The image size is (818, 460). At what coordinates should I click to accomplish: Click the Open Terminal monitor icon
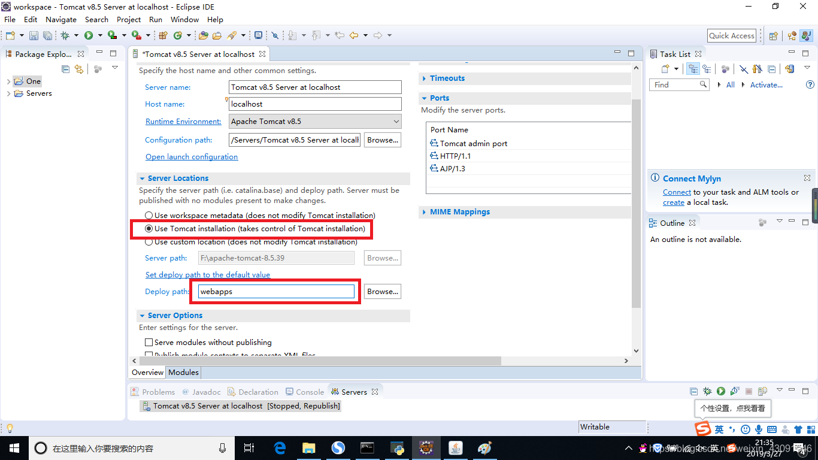[x=258, y=35]
